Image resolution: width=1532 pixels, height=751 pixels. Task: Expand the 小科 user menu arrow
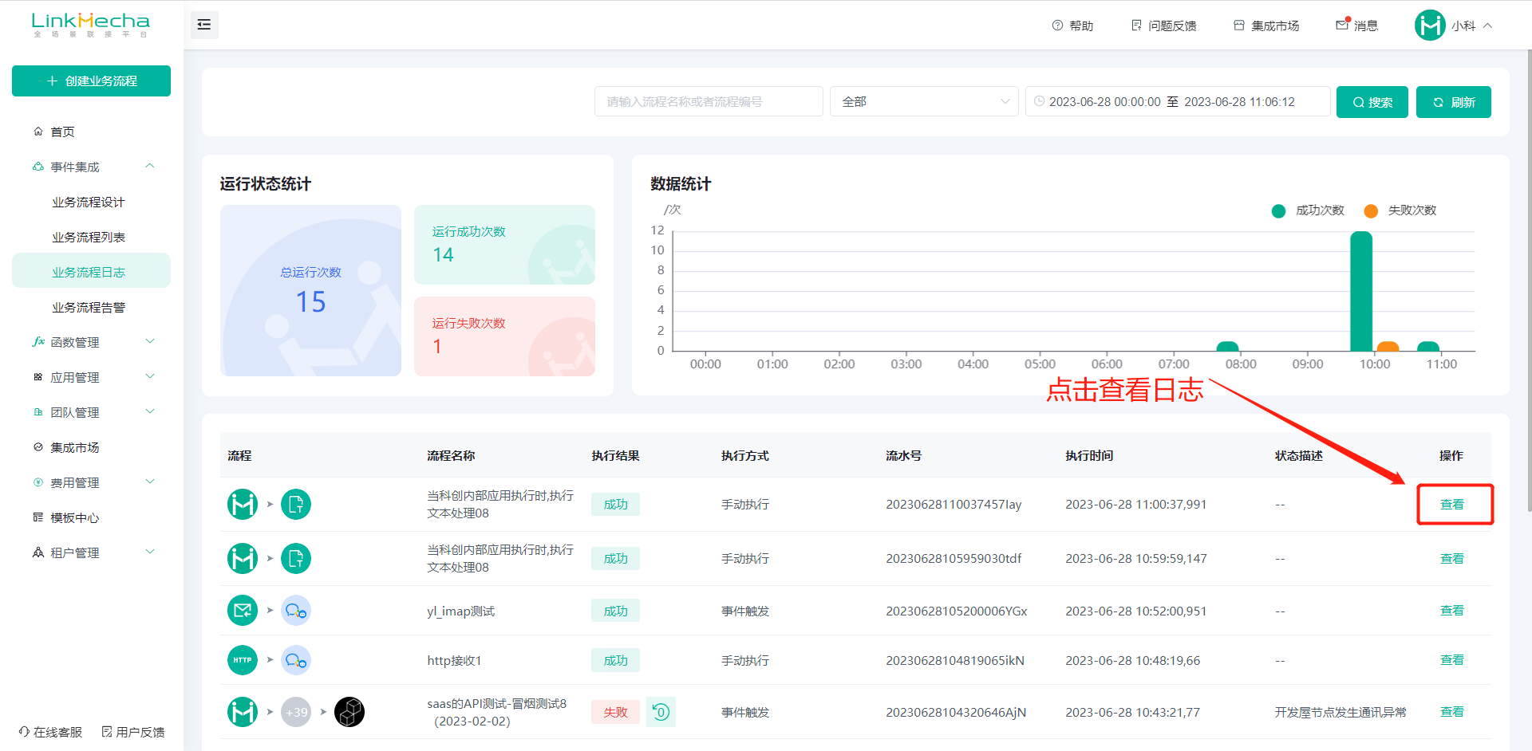point(1488,26)
